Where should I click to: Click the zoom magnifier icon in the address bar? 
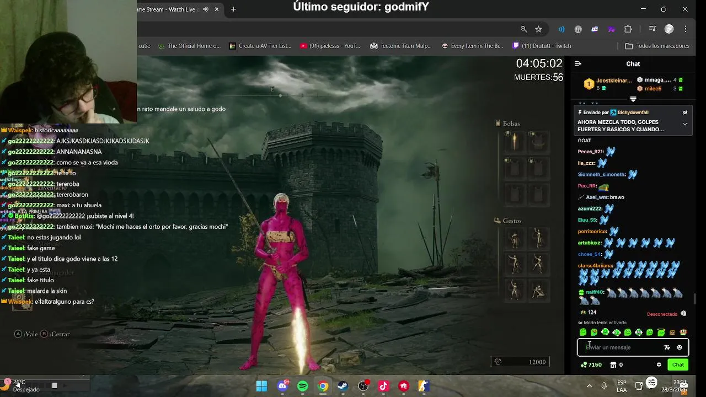(523, 29)
